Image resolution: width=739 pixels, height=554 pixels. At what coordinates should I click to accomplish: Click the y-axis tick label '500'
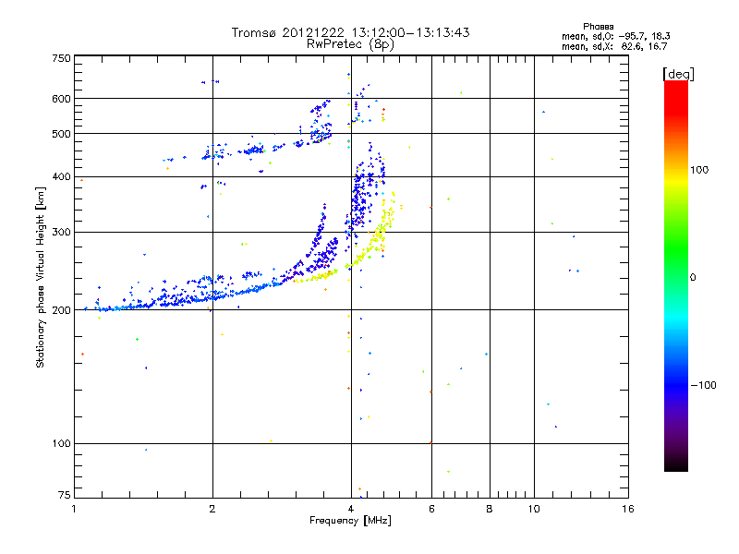click(61, 134)
